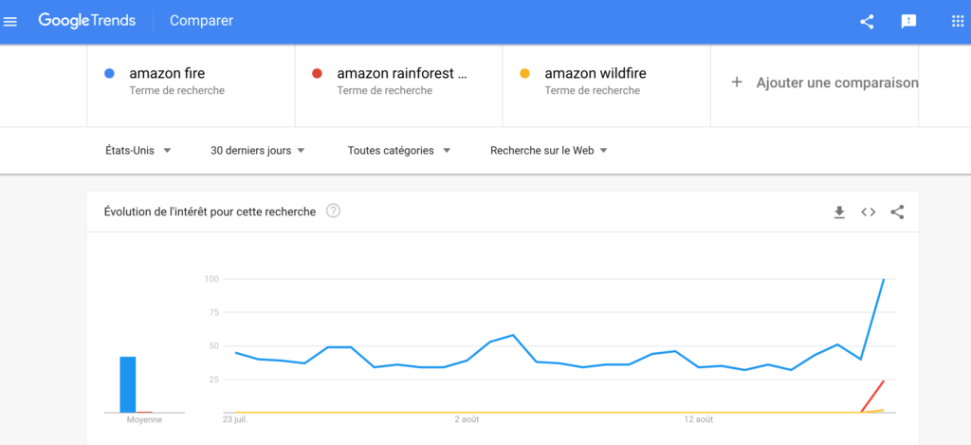
Task: Open Recherche sur le Web dropdown
Action: tap(549, 151)
